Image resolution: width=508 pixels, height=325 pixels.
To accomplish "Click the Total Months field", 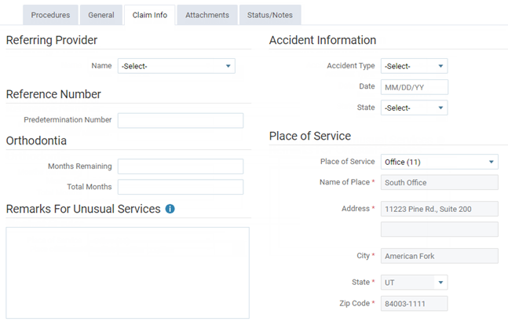I will coord(180,187).
